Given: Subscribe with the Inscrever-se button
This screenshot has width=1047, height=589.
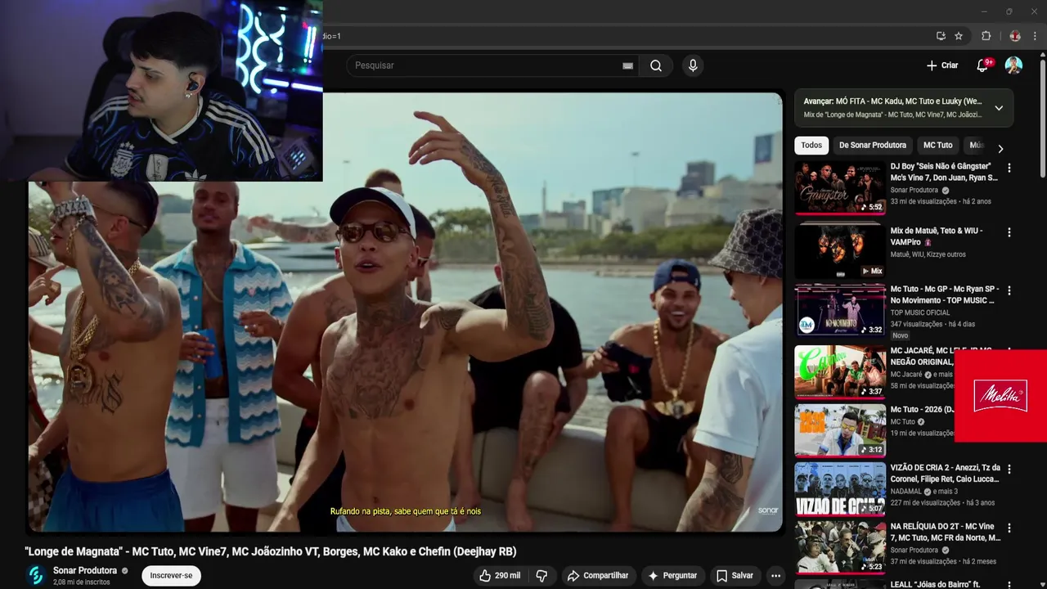Looking at the screenshot, I should click(171, 576).
